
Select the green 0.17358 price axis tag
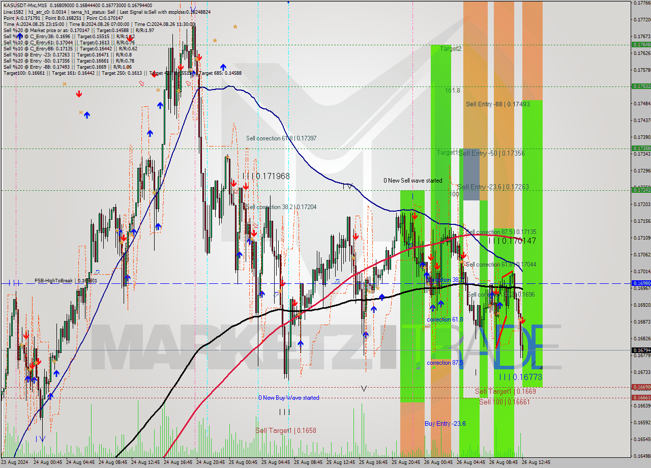point(641,149)
